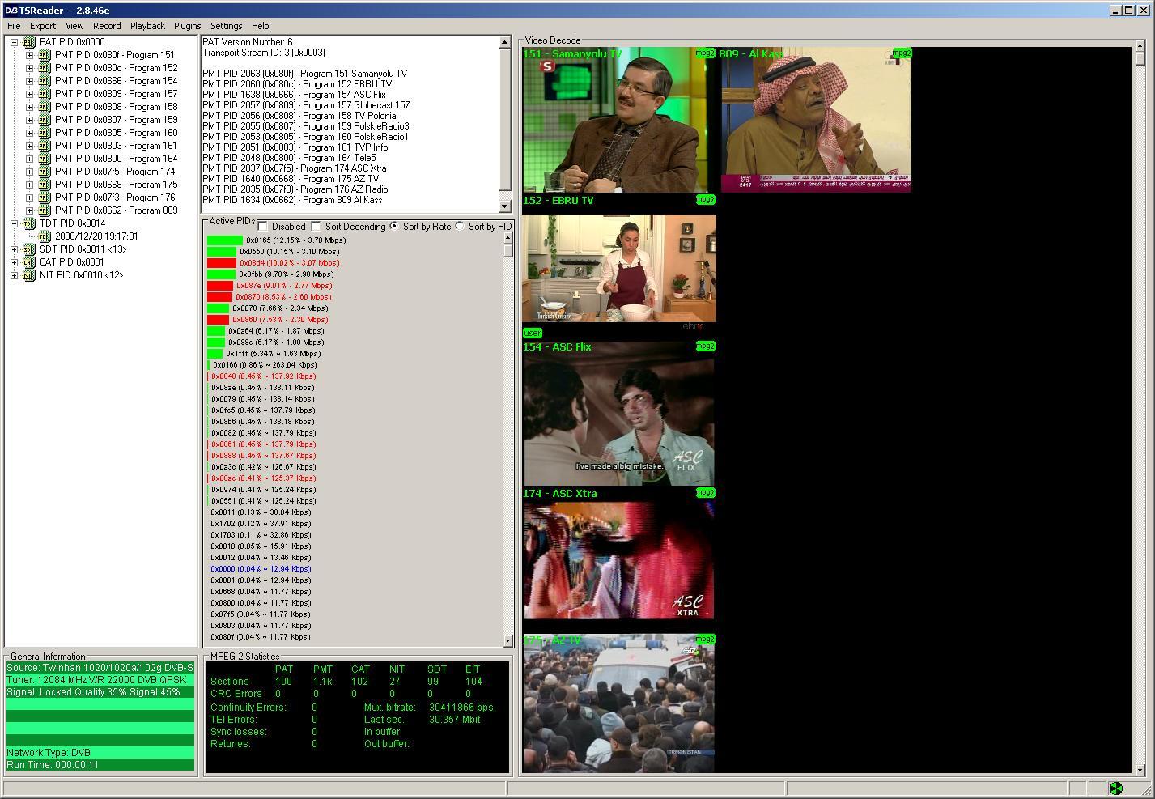This screenshot has height=799, width=1155.
Task: Expand the CAT PID 0x0001 node
Action: coord(14,262)
